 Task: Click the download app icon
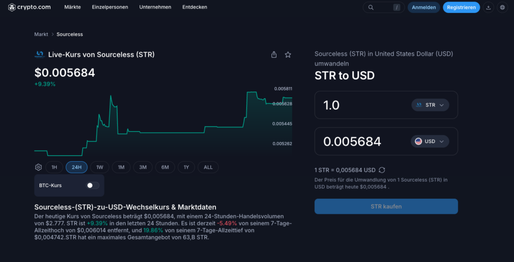488,7
